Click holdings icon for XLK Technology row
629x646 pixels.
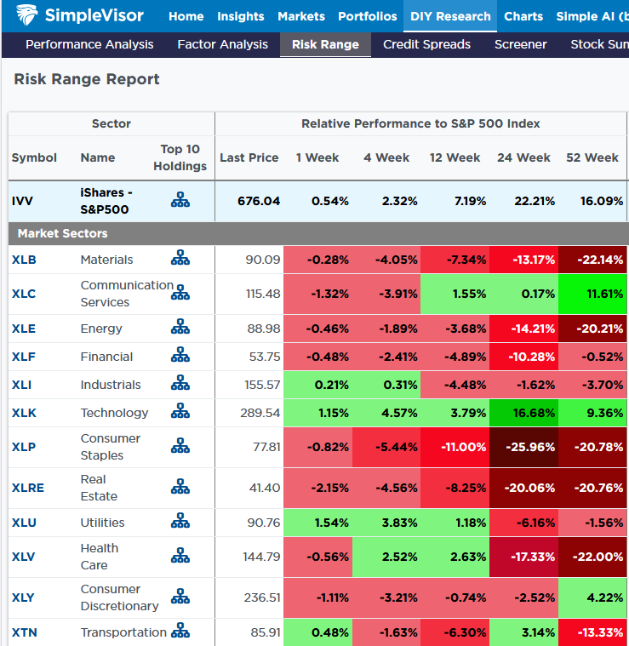pyautogui.click(x=180, y=412)
